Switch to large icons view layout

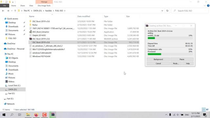click(207, 109)
